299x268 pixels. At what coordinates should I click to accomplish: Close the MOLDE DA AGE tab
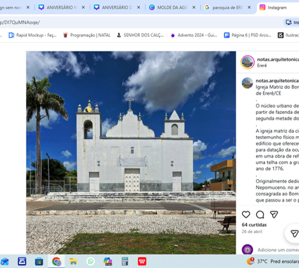[194, 7]
